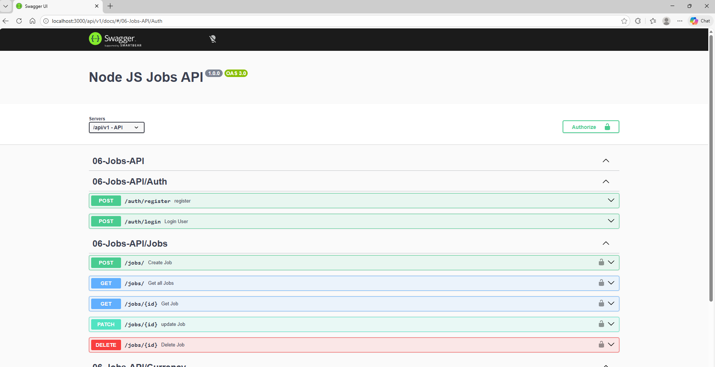715x367 pixels.
Task: Click the page vertical scrollbar thumb
Action: [x=711, y=167]
